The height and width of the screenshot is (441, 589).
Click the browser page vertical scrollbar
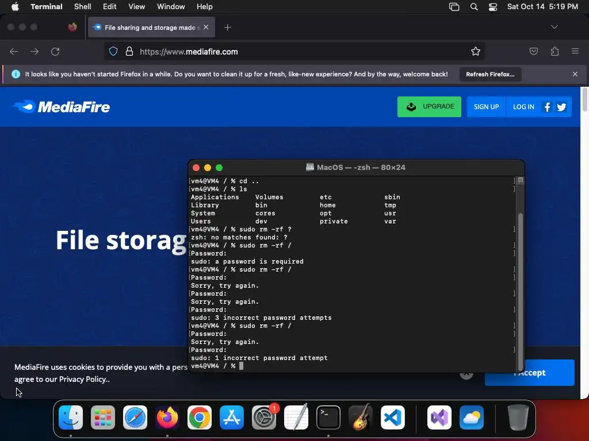click(x=584, y=99)
